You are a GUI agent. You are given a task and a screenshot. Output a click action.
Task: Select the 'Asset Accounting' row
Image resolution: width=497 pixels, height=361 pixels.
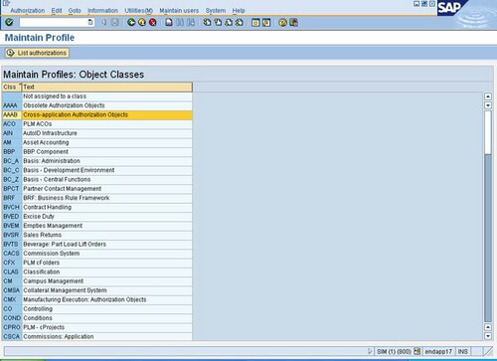coord(97,142)
